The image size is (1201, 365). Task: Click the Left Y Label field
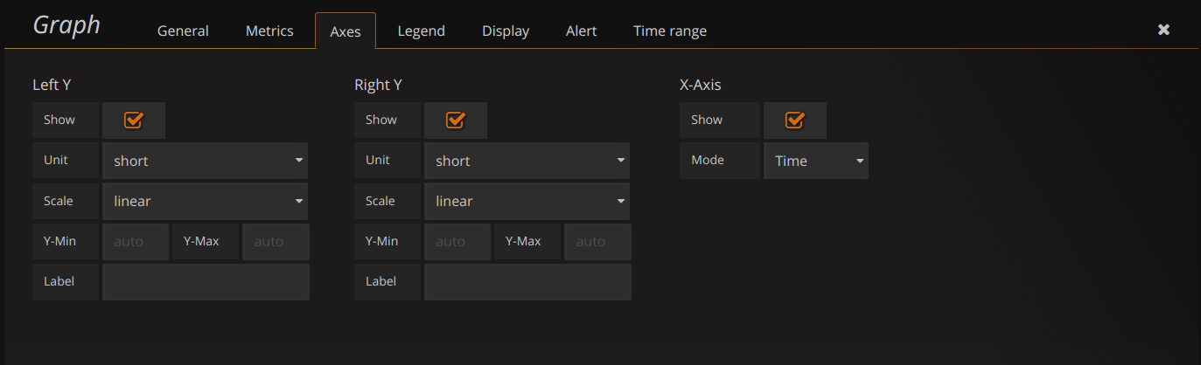click(206, 282)
